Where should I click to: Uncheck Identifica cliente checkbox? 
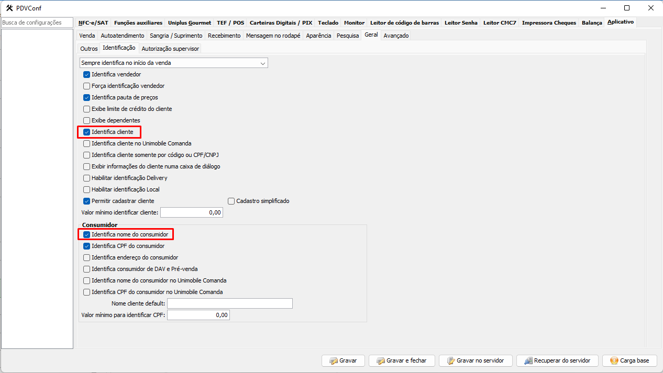point(87,132)
